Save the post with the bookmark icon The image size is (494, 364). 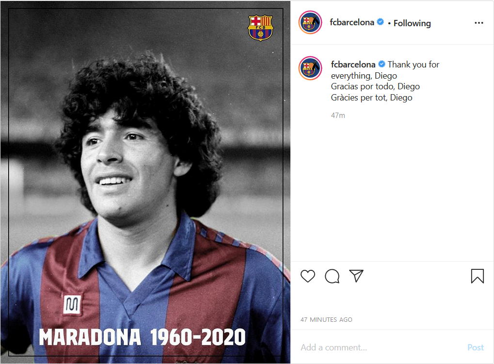pyautogui.click(x=478, y=276)
